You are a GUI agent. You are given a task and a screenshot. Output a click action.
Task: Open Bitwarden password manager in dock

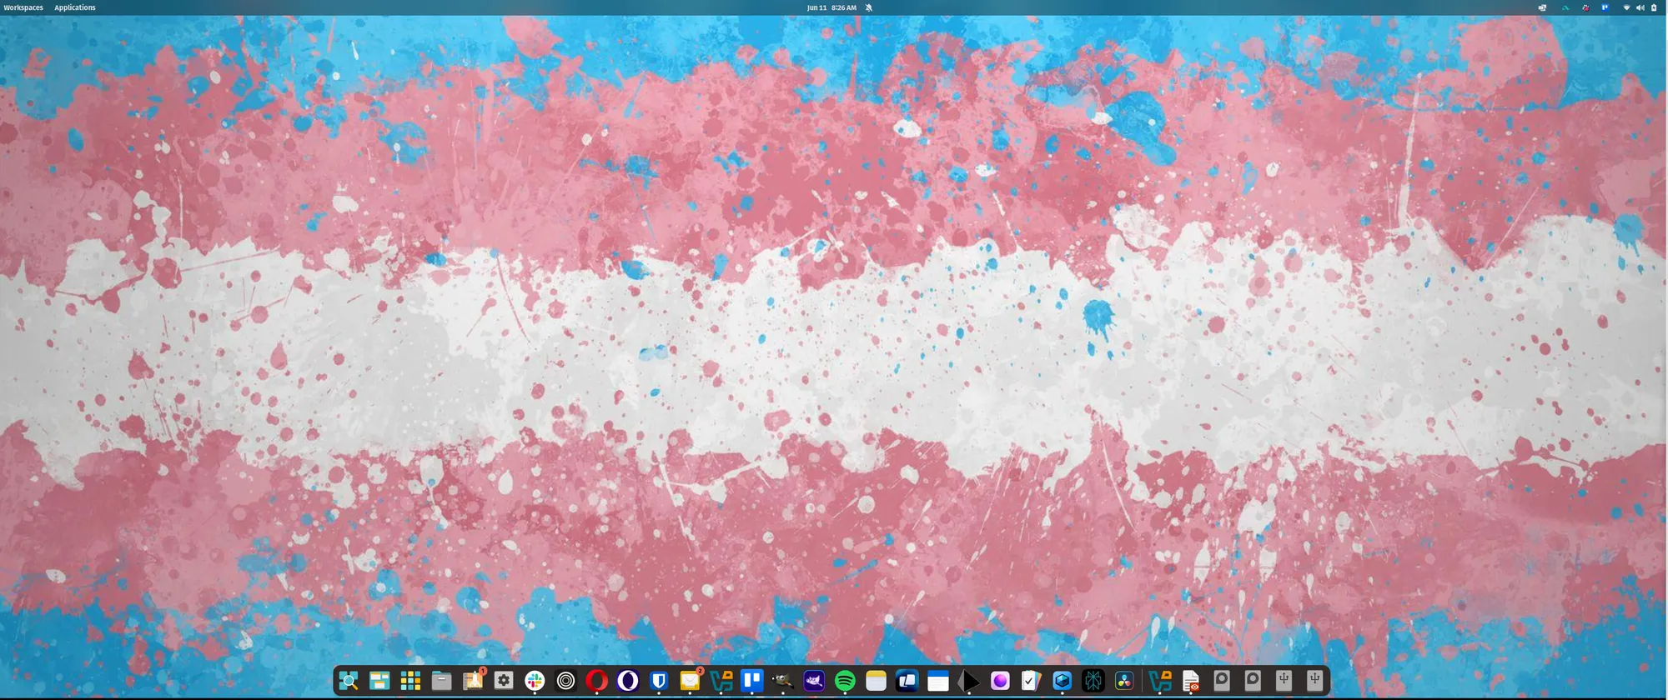pos(659,681)
